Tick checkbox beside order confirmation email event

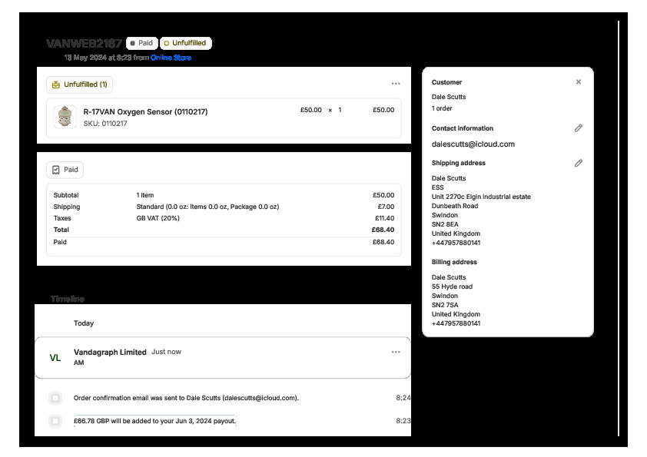coord(55,398)
